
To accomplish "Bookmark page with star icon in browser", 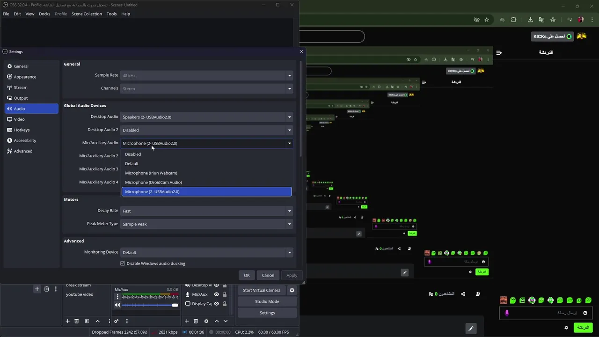I will click(487, 20).
